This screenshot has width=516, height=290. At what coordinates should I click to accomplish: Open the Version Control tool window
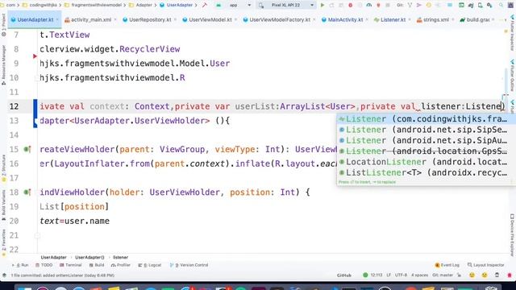[189, 265]
